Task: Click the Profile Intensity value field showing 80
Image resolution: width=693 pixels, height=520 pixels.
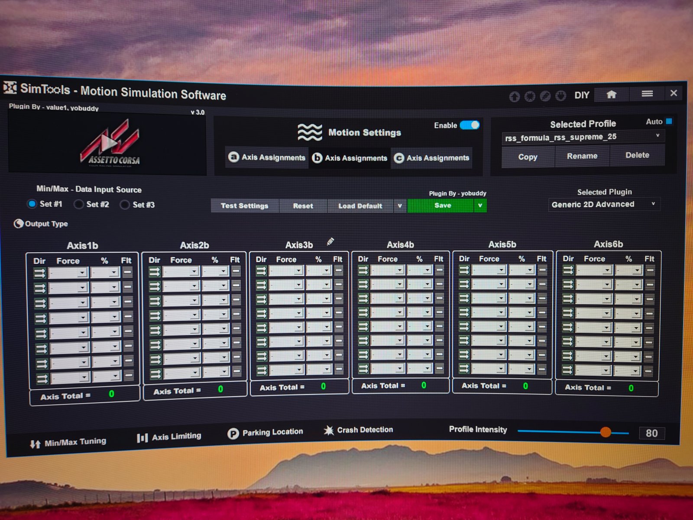Action: click(x=652, y=433)
